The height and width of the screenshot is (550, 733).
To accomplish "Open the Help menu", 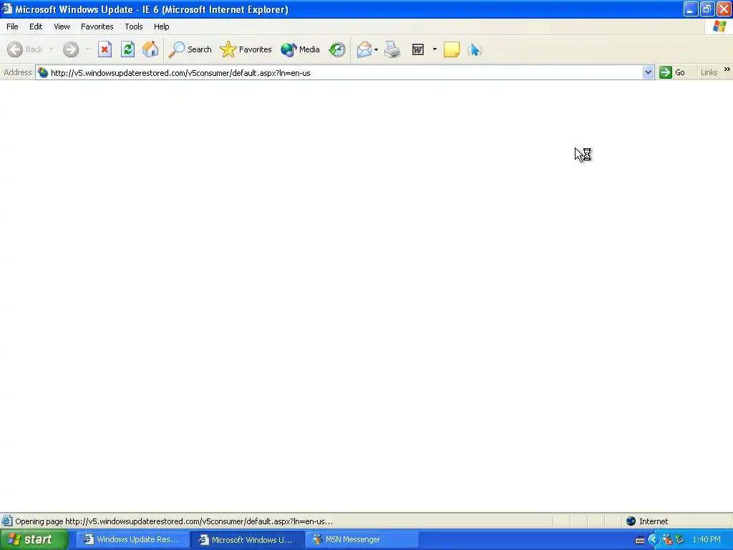I will click(162, 26).
